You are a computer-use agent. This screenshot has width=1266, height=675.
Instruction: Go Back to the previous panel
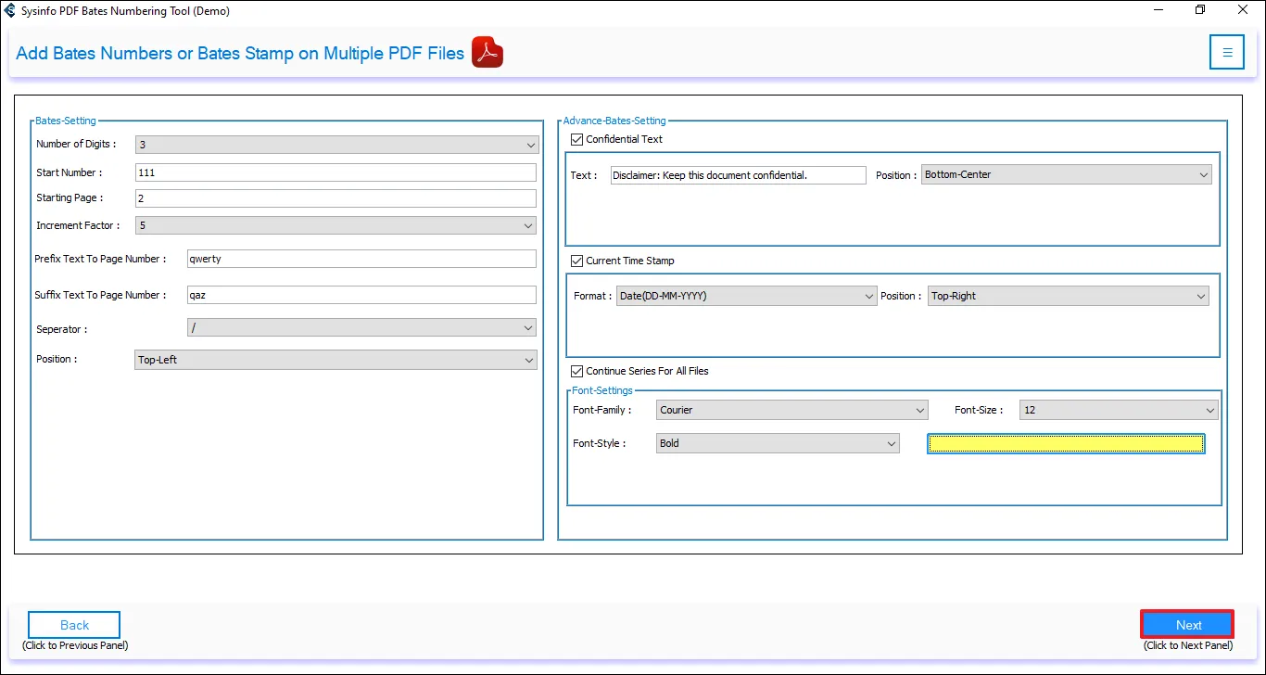(74, 625)
